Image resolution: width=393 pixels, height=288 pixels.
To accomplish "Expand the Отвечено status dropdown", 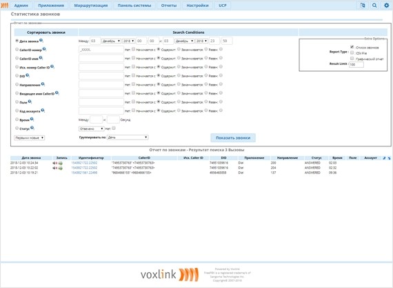I will [91, 129].
